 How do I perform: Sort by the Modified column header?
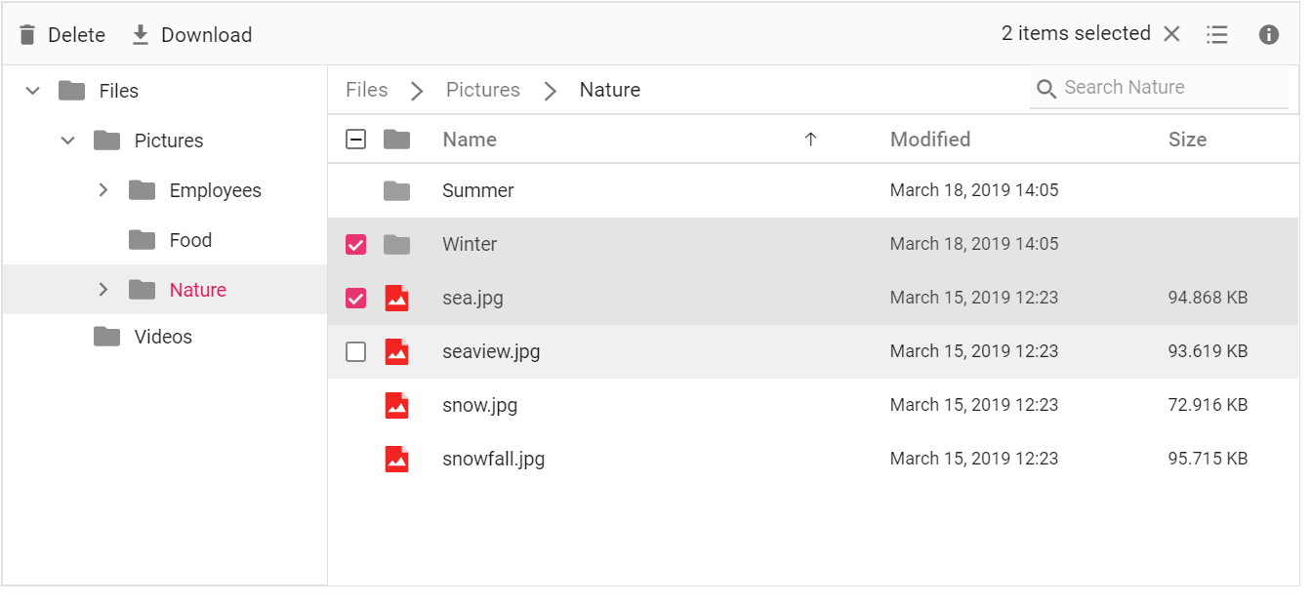coord(930,140)
